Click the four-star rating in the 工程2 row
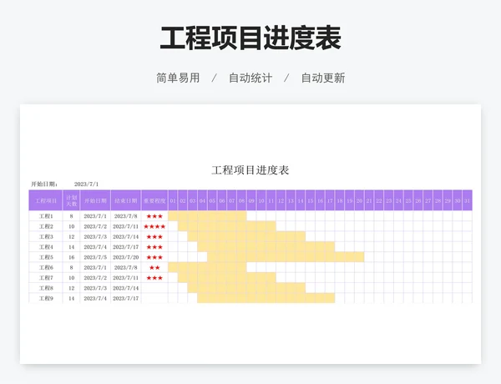 pyautogui.click(x=154, y=226)
